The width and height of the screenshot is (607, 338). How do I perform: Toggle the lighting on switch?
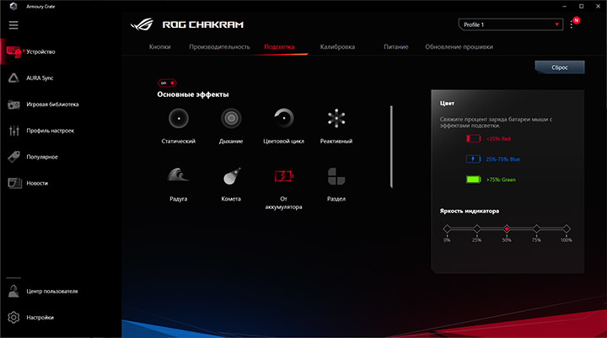pos(167,83)
